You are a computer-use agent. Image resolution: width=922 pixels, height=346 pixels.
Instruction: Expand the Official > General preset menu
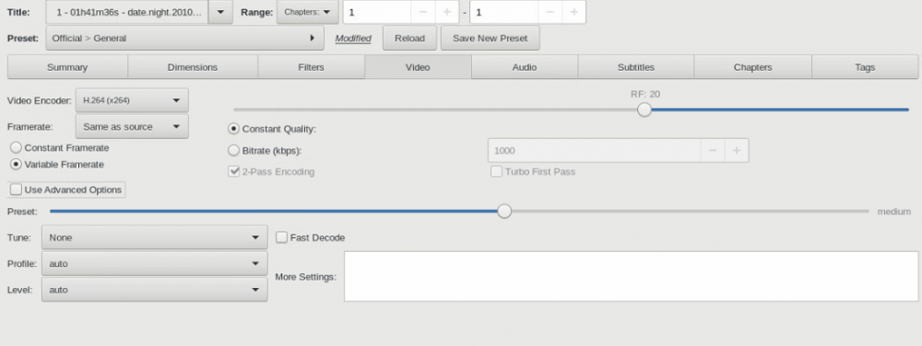(184, 38)
